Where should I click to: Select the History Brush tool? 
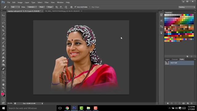3,50
